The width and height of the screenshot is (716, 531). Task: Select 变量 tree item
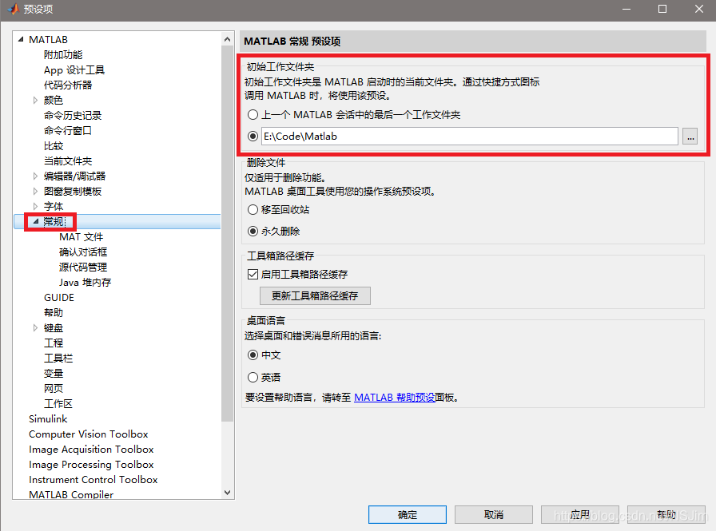pos(54,373)
